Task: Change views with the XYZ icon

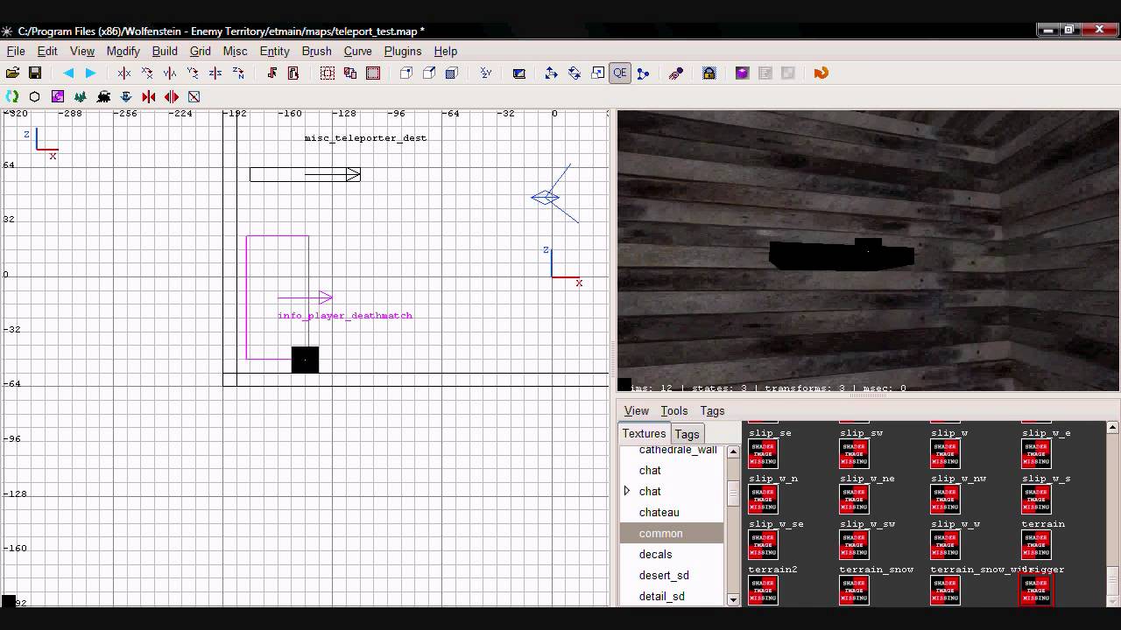Action: tap(485, 73)
